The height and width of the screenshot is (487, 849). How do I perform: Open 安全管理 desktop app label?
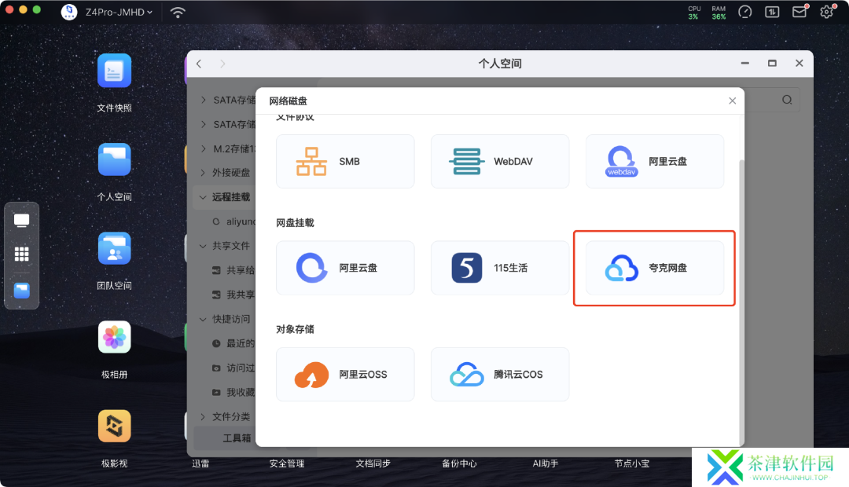[x=287, y=463]
